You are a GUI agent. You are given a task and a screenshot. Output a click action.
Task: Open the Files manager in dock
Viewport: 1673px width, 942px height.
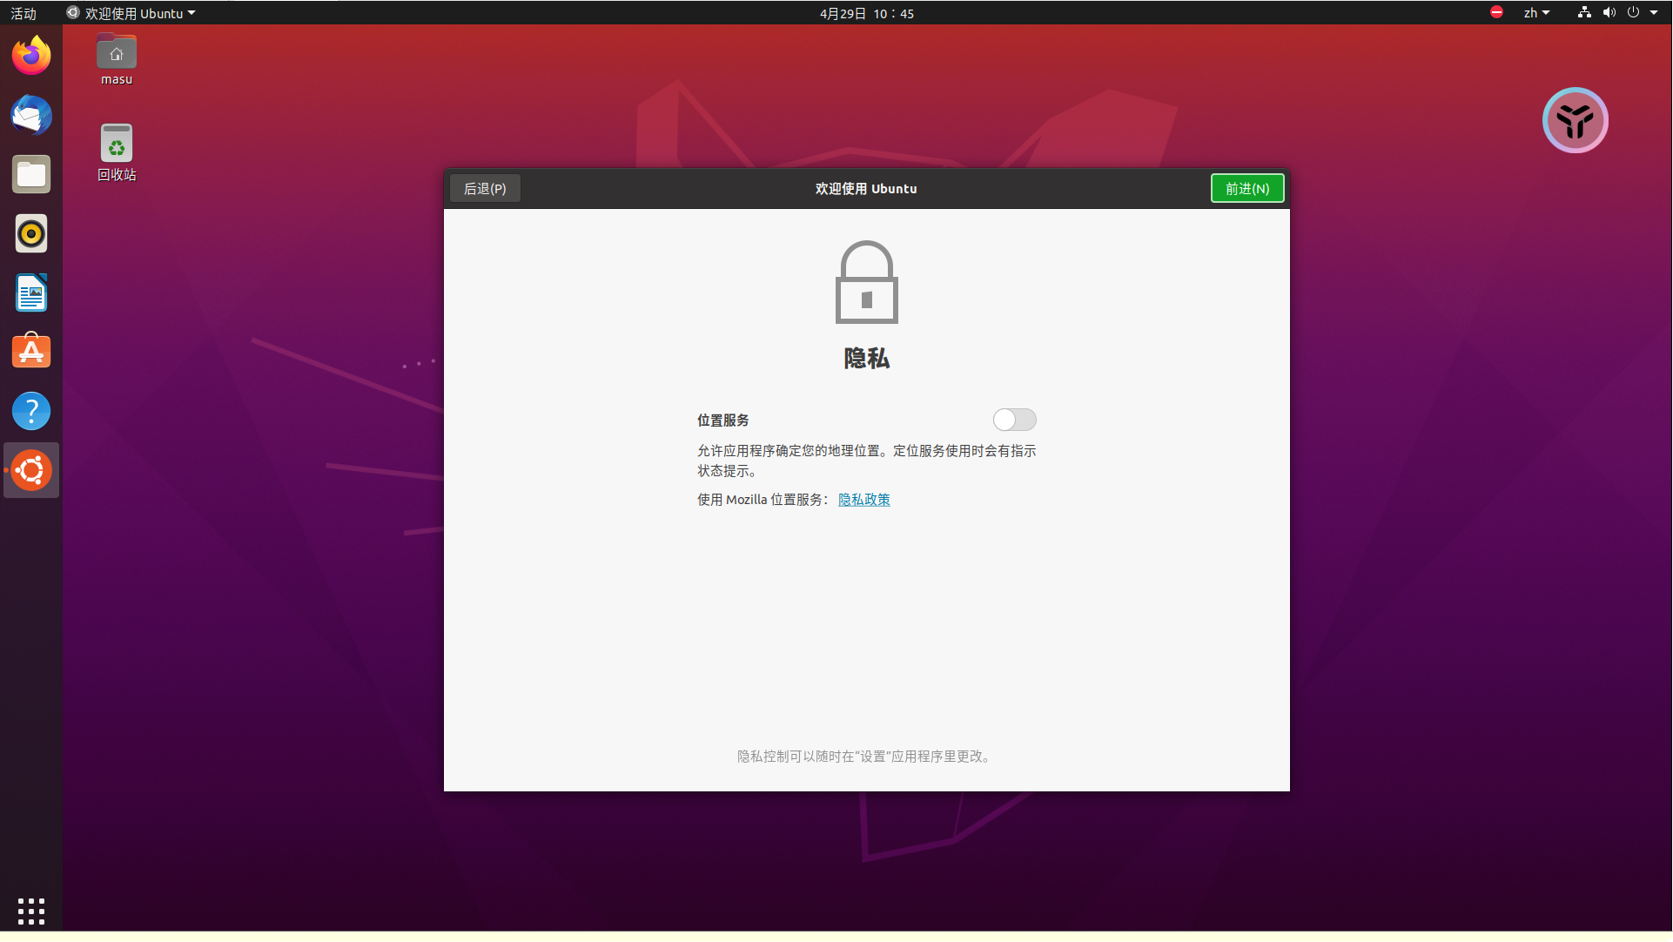[31, 175]
